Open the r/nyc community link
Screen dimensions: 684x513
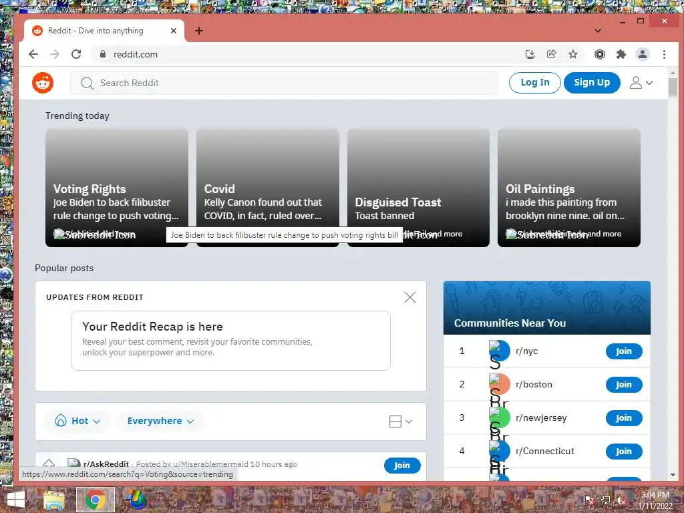526,351
